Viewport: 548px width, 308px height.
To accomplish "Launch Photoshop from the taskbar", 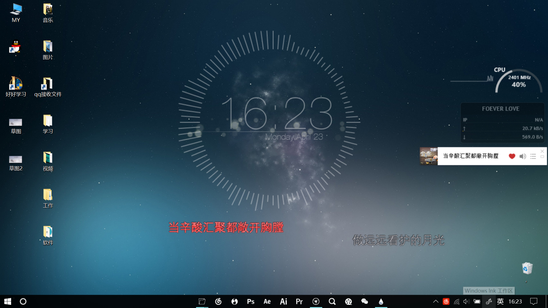I will tap(251, 301).
